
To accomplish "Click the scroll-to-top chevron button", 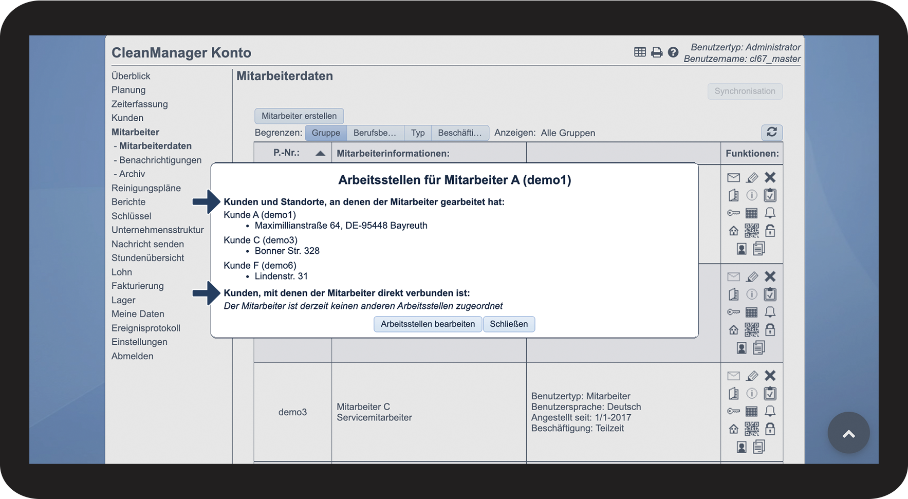I will click(848, 433).
